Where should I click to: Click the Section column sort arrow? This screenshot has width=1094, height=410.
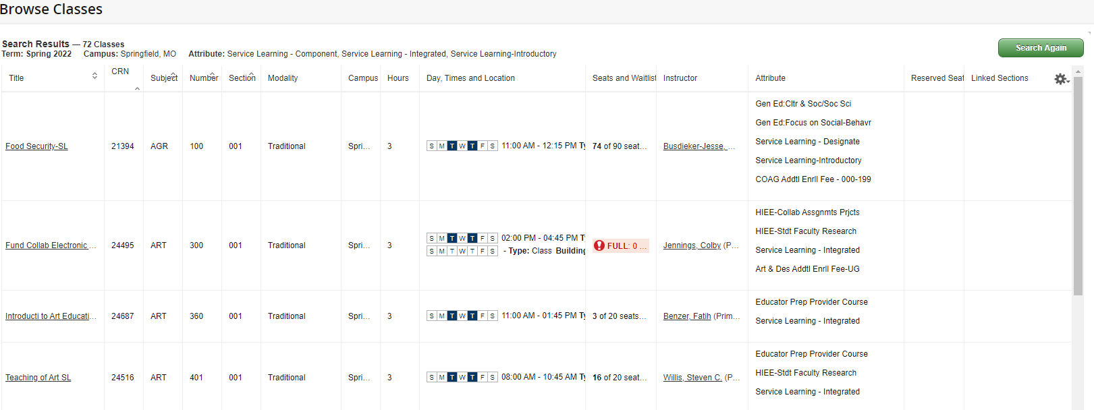click(252, 74)
